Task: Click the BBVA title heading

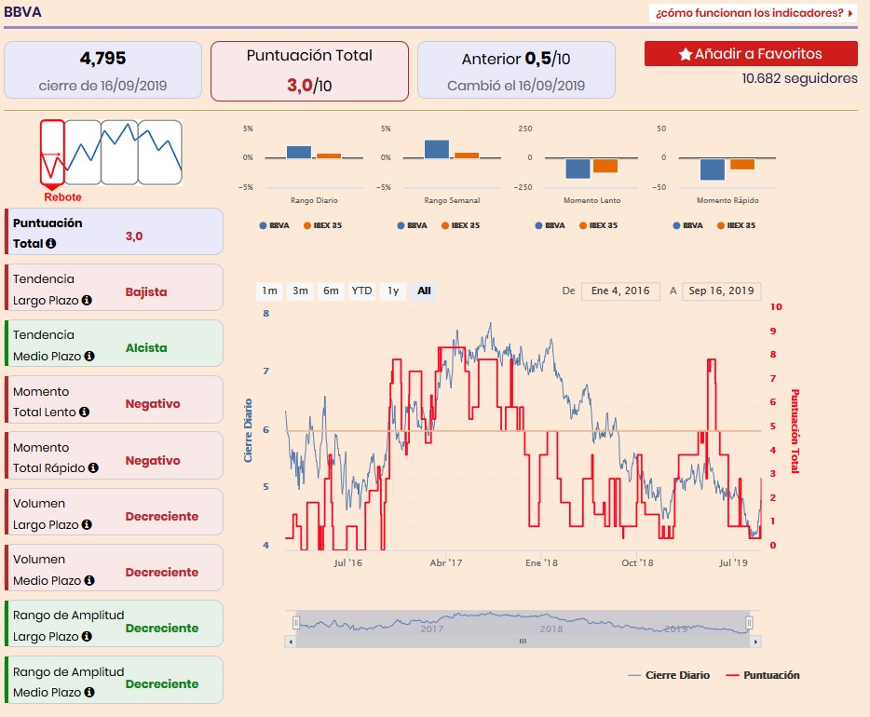Action: (x=22, y=12)
